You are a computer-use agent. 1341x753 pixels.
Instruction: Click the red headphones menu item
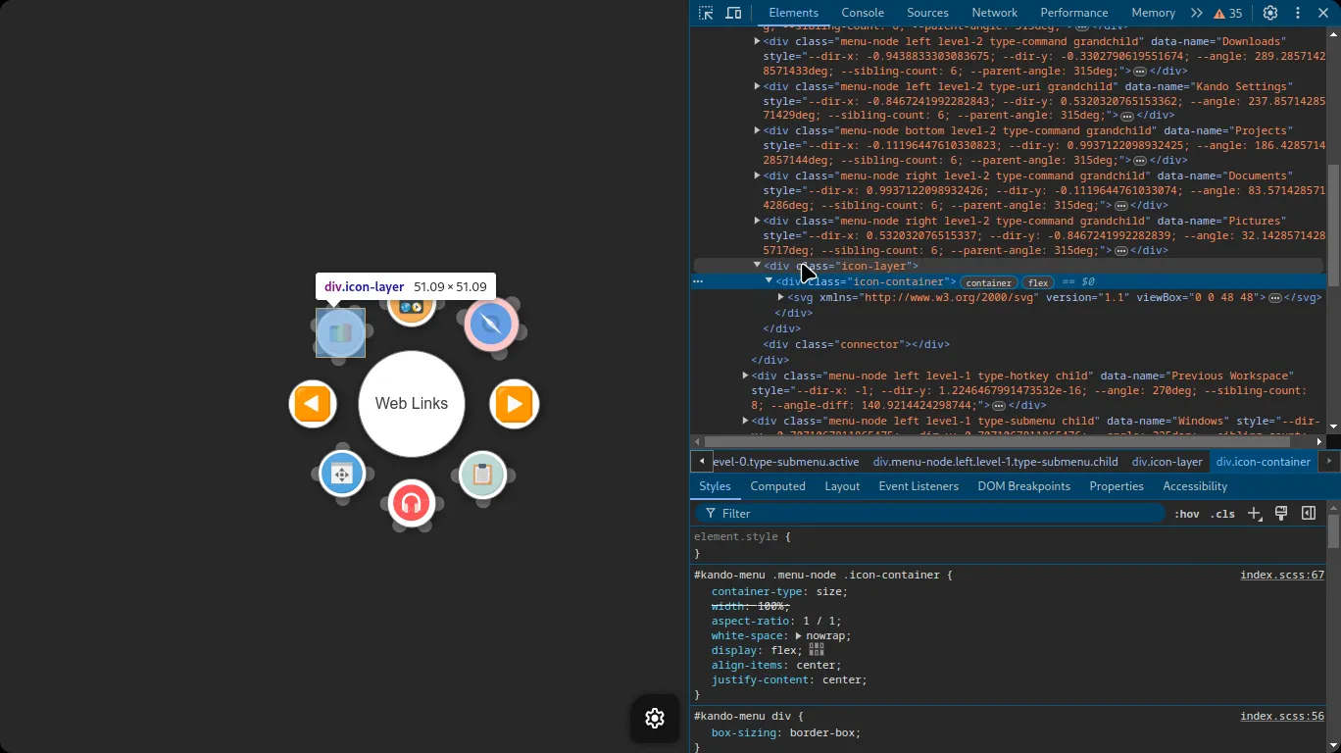(x=411, y=504)
